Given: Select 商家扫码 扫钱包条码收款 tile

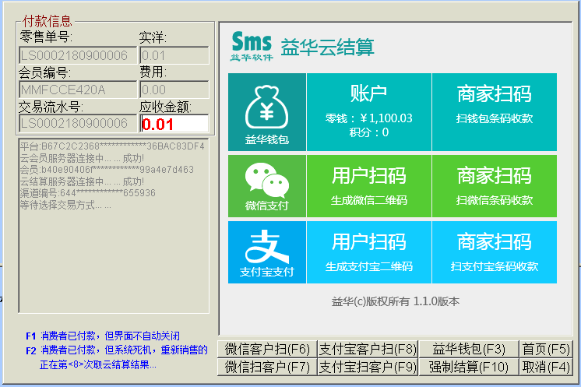Looking at the screenshot, I should 494,111.
